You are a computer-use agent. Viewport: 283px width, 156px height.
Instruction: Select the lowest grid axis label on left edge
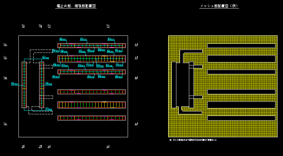pos(5,124)
